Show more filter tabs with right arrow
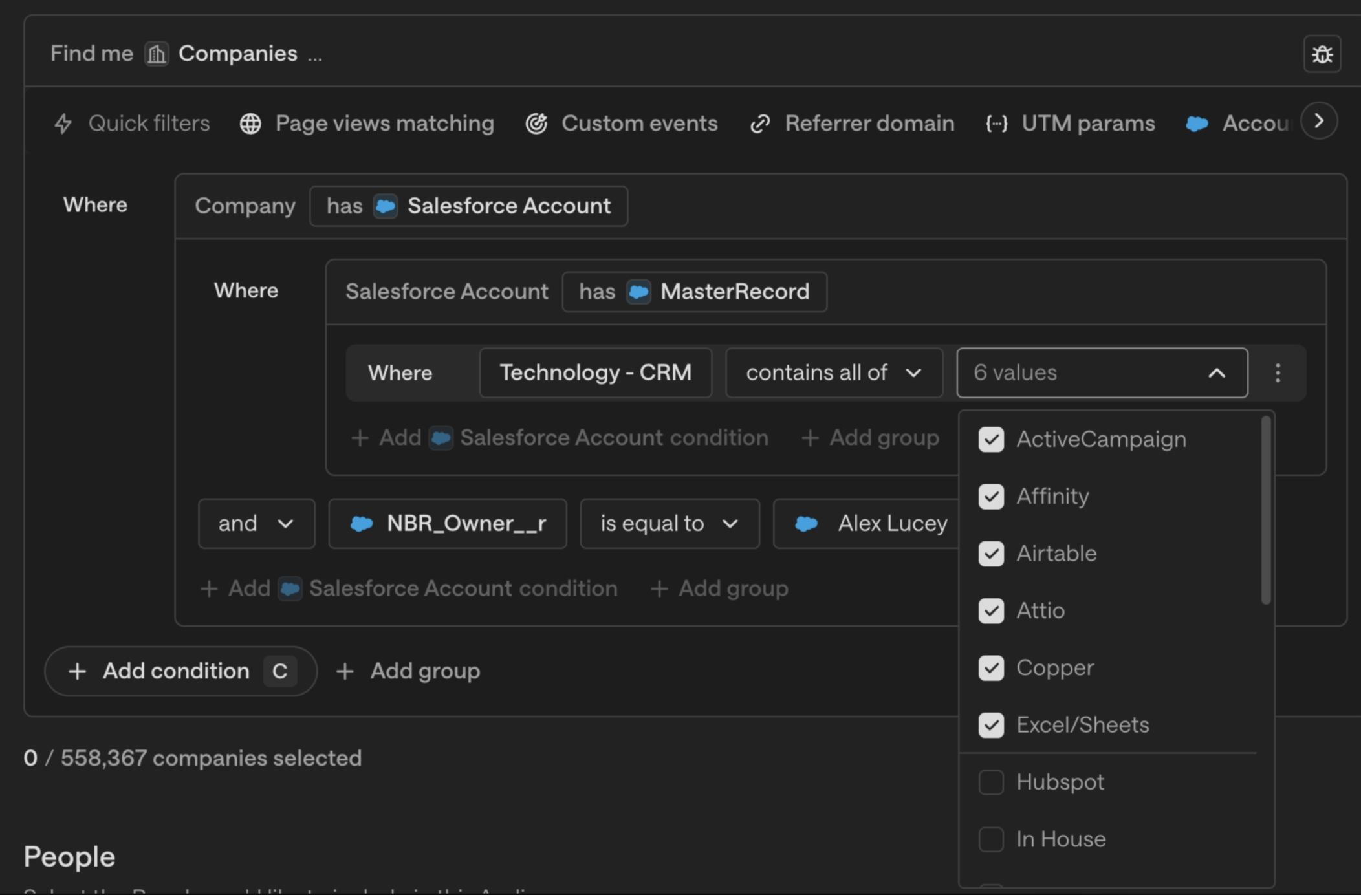Screen dimensions: 1361x895 [1319, 121]
